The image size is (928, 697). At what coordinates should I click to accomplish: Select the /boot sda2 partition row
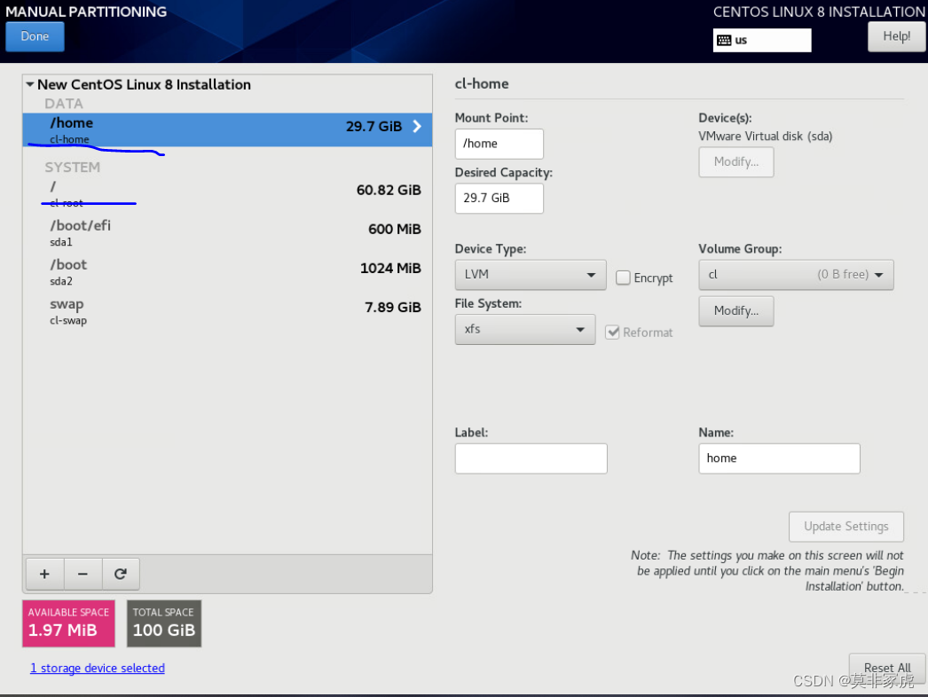pyautogui.click(x=227, y=271)
